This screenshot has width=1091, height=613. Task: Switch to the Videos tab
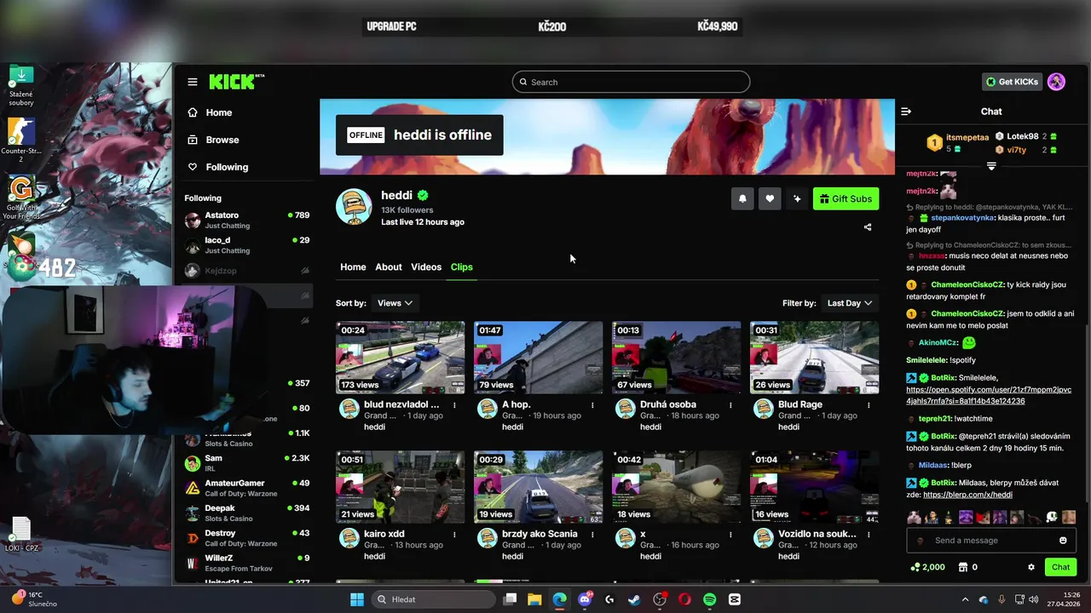click(426, 267)
